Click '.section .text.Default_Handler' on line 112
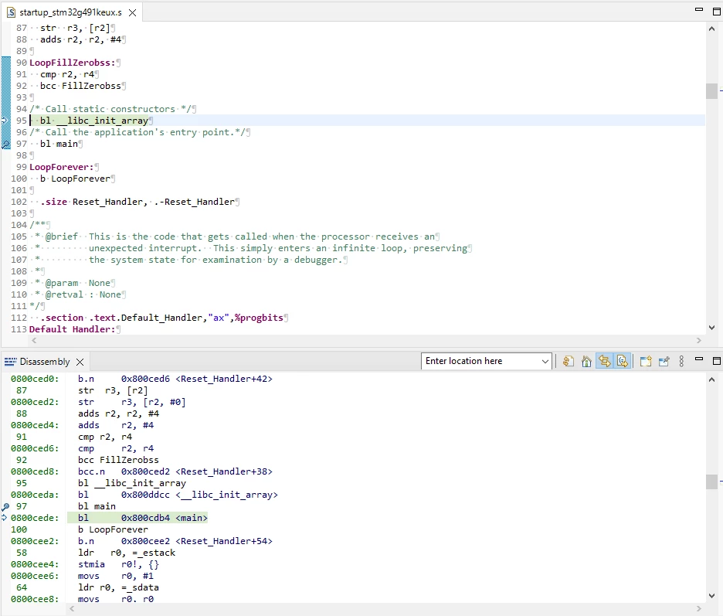The image size is (723, 616). 122,318
